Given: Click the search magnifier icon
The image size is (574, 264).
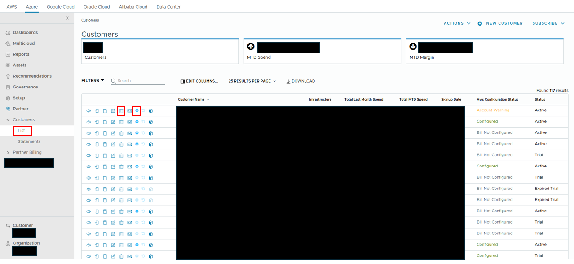Looking at the screenshot, I should tap(114, 81).
